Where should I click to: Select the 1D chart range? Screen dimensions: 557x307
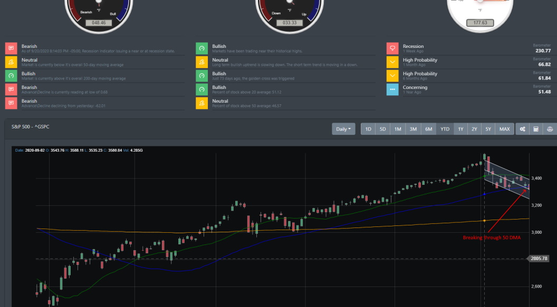tap(368, 129)
